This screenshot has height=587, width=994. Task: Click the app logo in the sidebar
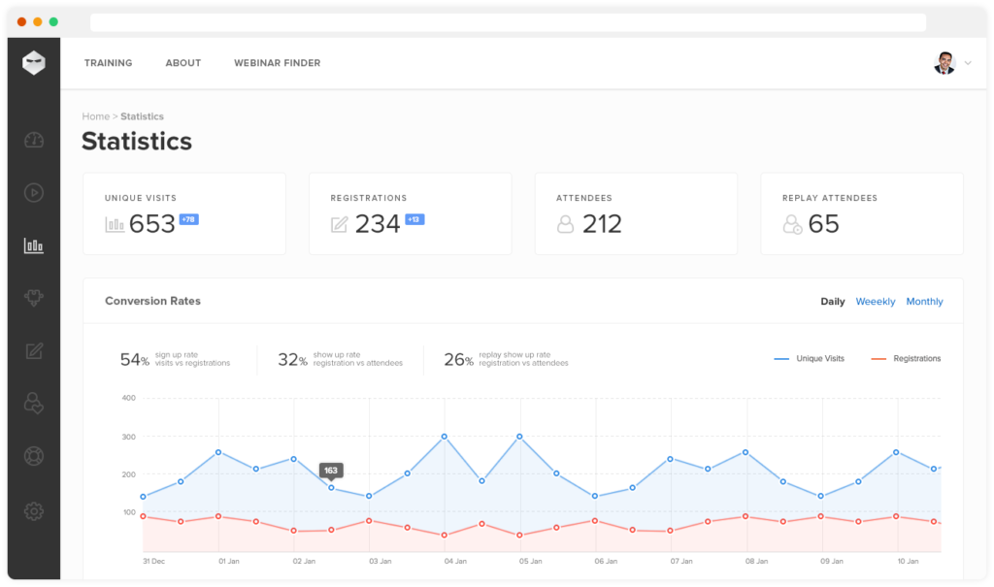pos(34,63)
